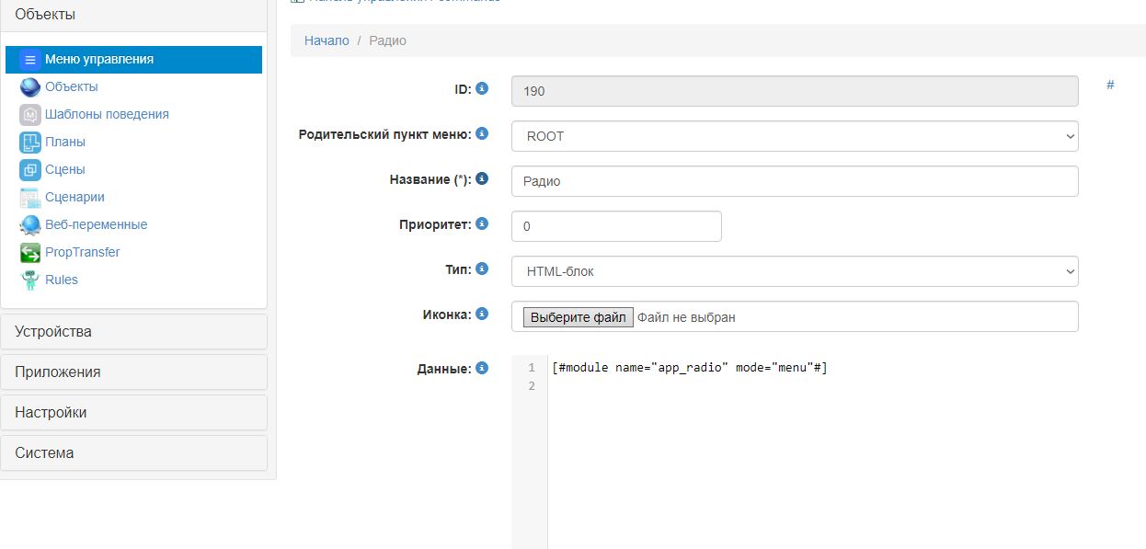
Task: Click the Rules robot icon
Action: pyautogui.click(x=30, y=280)
